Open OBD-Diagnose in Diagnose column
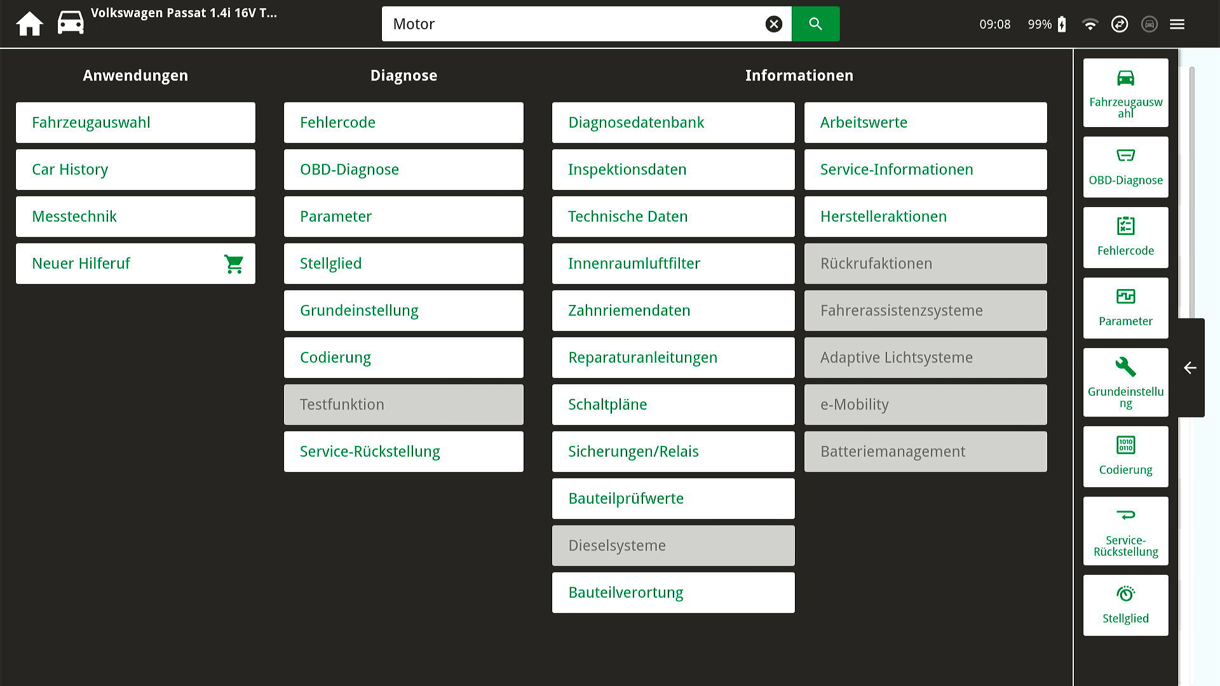The width and height of the screenshot is (1220, 686). pyautogui.click(x=403, y=170)
